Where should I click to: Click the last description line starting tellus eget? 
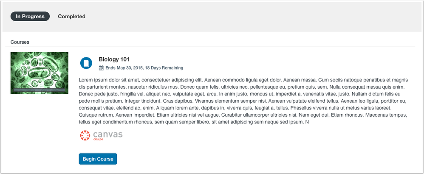pyautogui.click(x=194, y=122)
